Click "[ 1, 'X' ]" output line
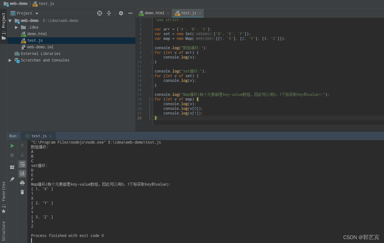 pos(42,189)
